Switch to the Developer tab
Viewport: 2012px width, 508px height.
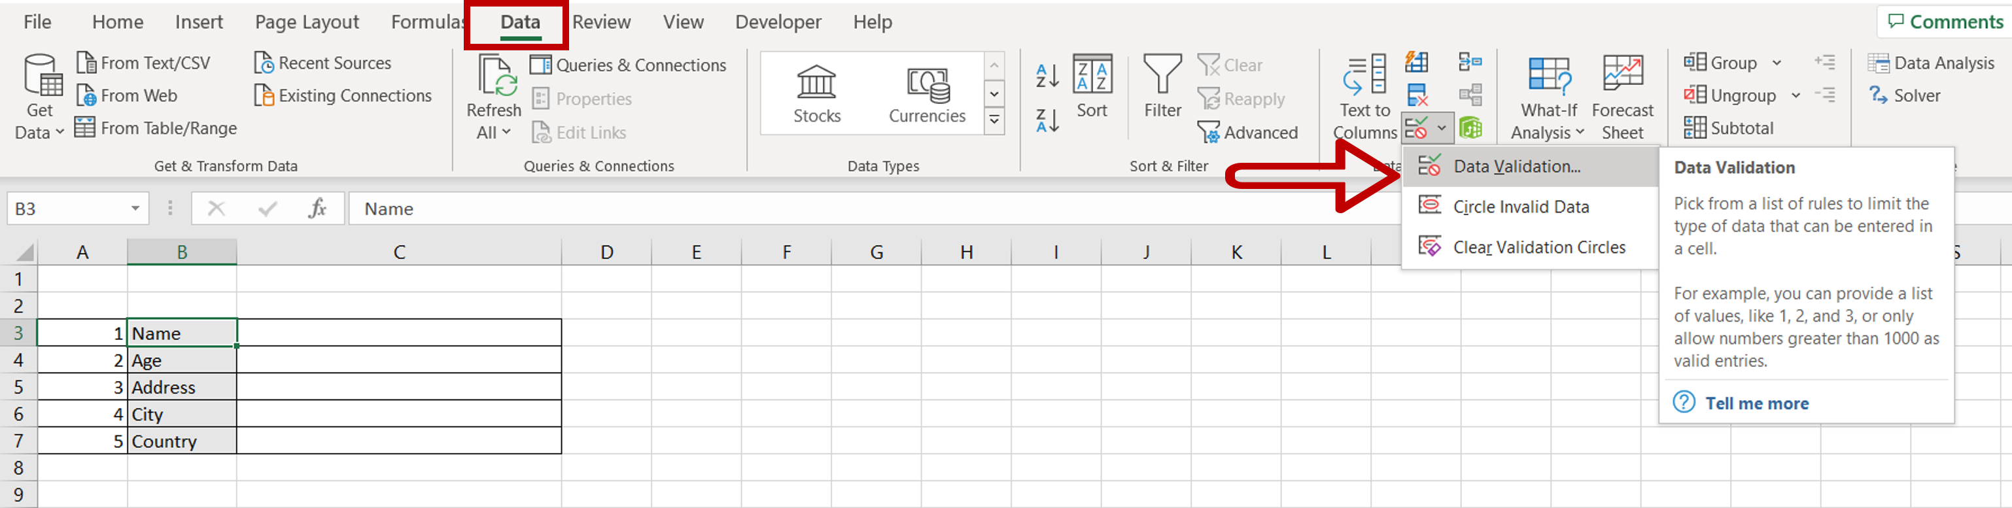click(778, 22)
